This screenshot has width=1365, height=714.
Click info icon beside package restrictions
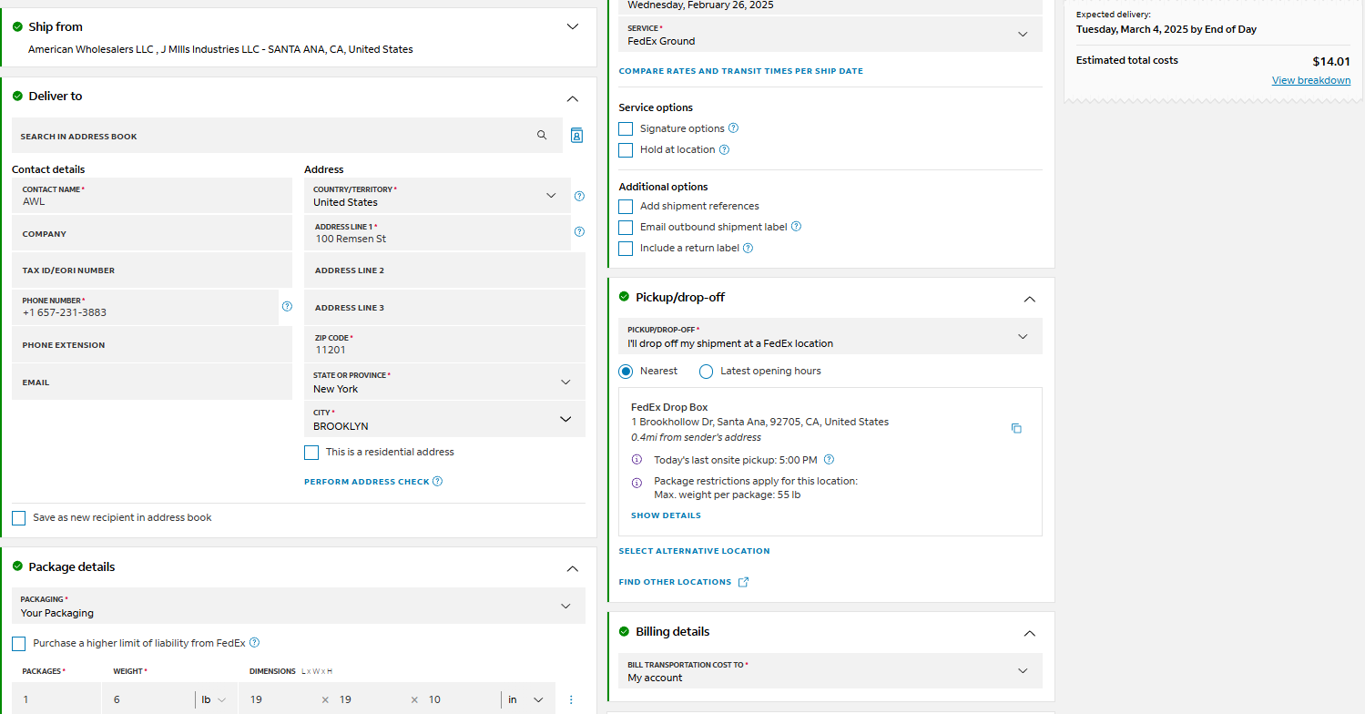point(637,483)
